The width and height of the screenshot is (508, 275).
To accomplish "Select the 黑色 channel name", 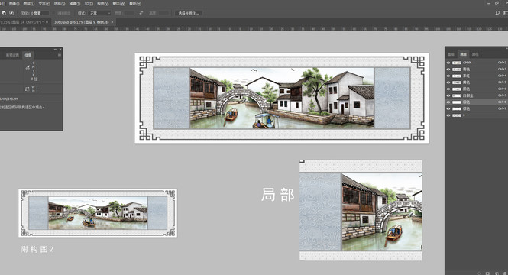I will coord(466,89).
